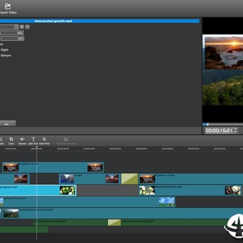The width and height of the screenshot is (243, 243).
Task: Click the field showing value 360
Action: [x=11, y=33]
